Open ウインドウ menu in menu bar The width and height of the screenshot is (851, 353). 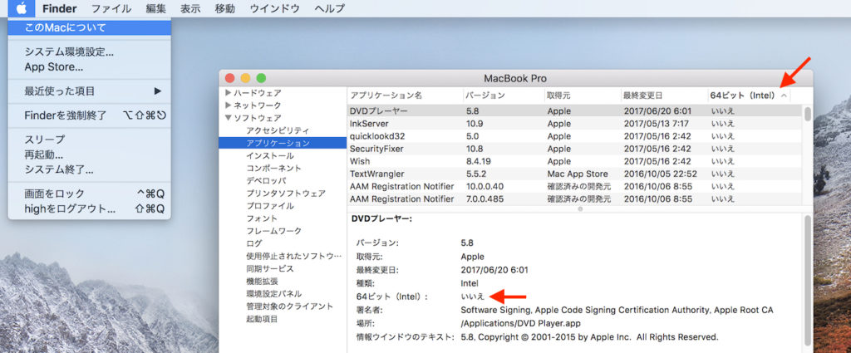273,8
